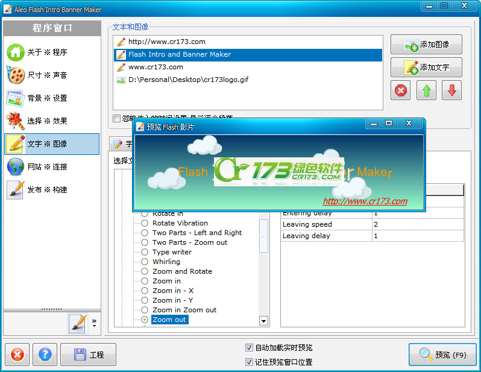Close the 预览 Flash 影片 window
Screen dimensions: 481x372
point(409,124)
